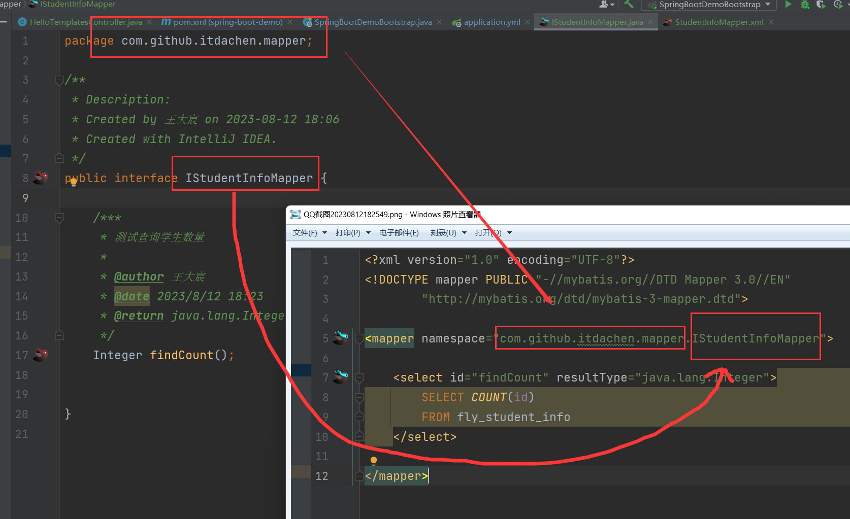Screen dimensions: 850x519
Task: Close the pom.xml (spring-boot-demo) tab
Action: pyautogui.click(x=290, y=22)
